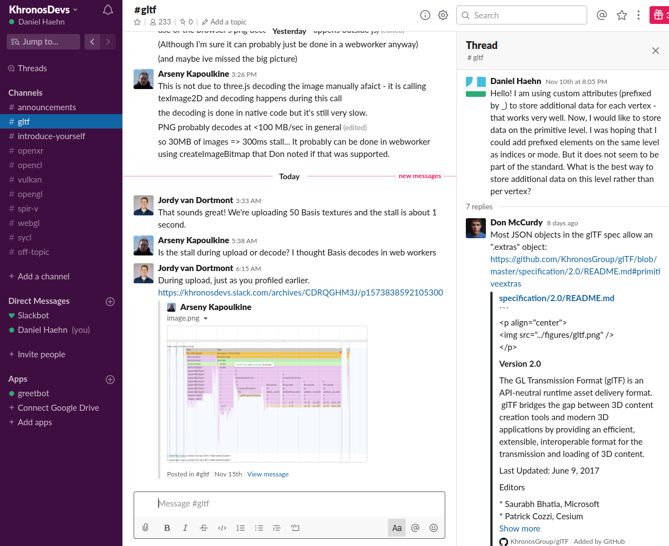669x546 pixels.
Task: Select the gltf channel
Action: pyautogui.click(x=61, y=121)
